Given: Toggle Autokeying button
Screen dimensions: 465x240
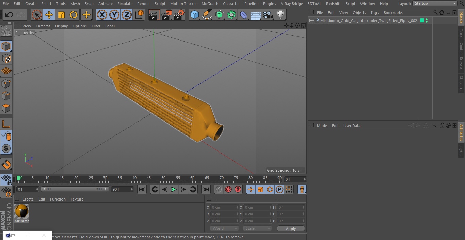Looking at the screenshot, I should click(228, 189).
